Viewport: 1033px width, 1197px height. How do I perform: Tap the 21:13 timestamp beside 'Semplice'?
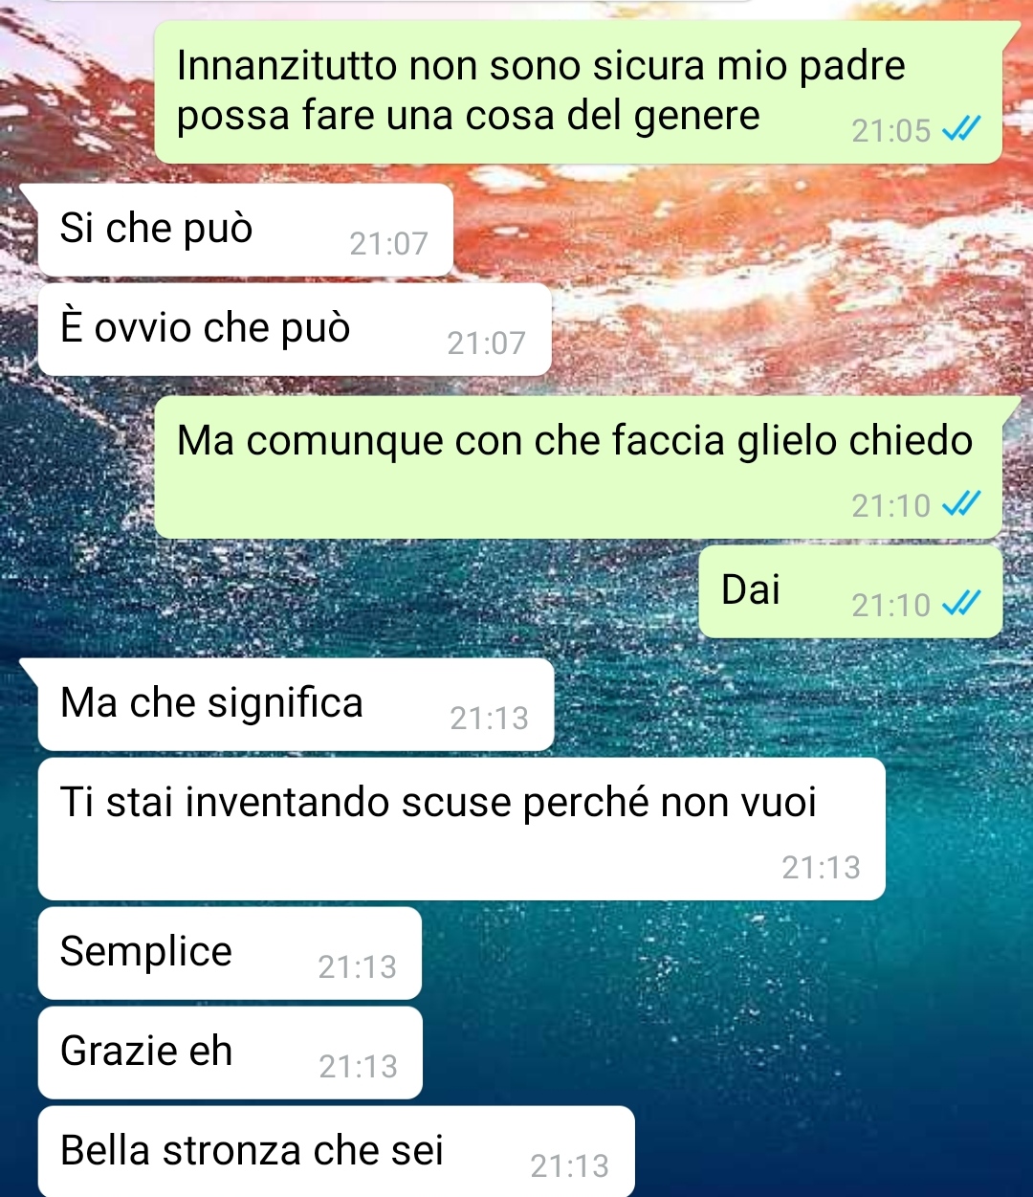click(x=357, y=967)
